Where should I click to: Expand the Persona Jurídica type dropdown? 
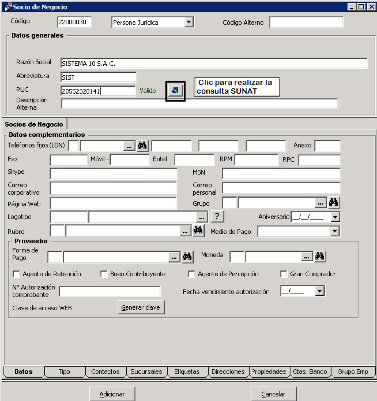tap(189, 22)
